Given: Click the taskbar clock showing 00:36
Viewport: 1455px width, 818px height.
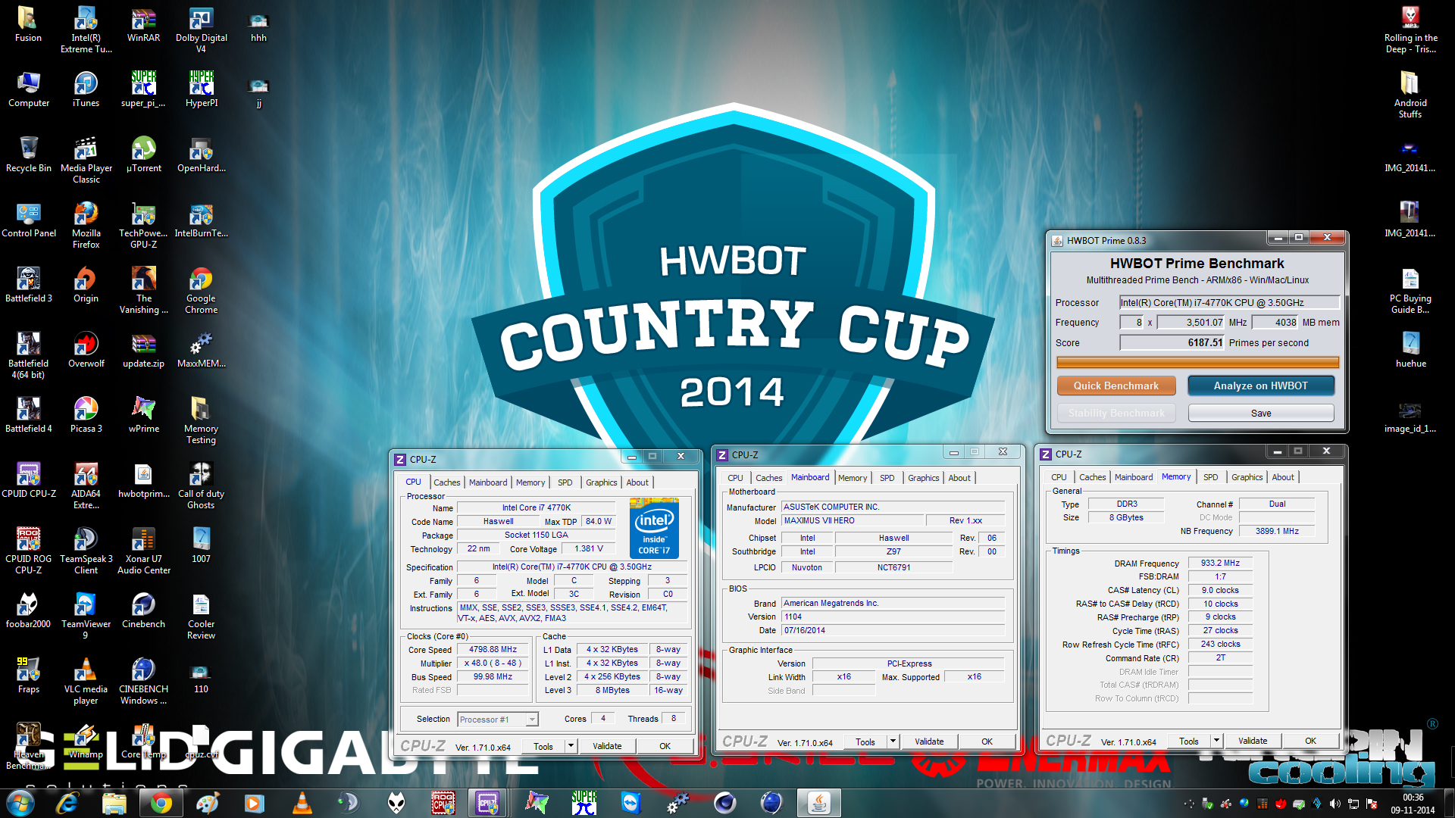Looking at the screenshot, I should [1413, 798].
